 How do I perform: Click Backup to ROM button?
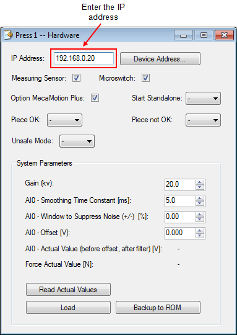tap(158, 308)
